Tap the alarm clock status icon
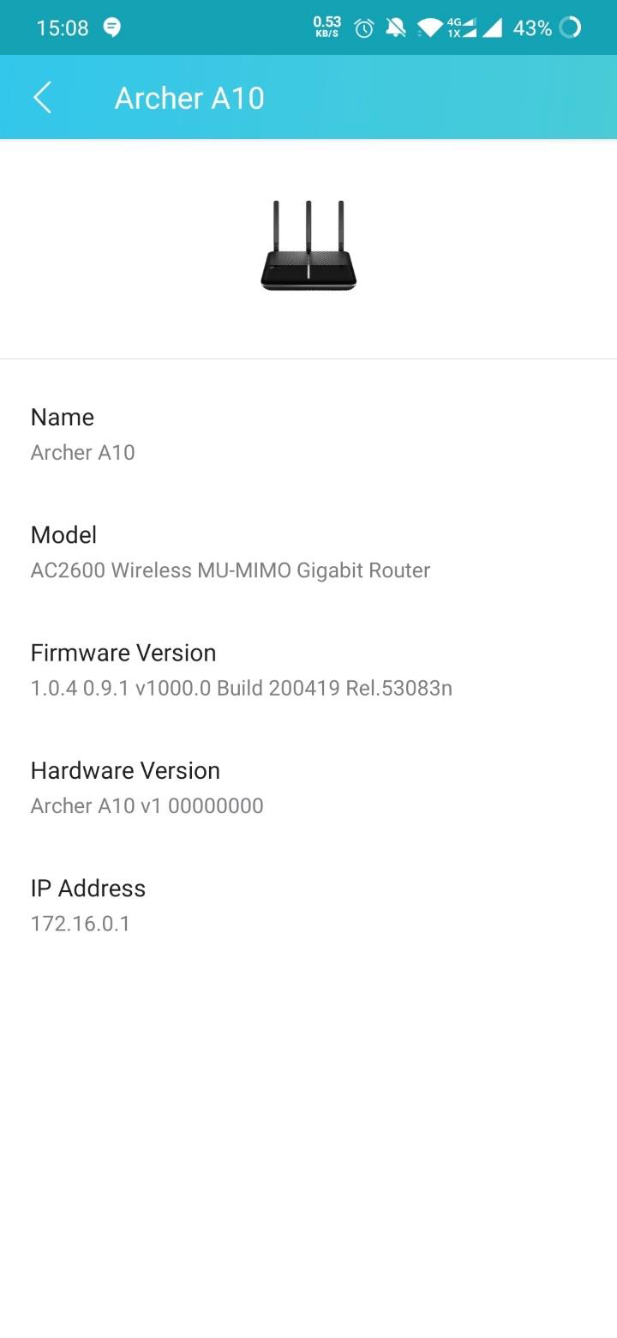617x1338 pixels. click(x=364, y=28)
